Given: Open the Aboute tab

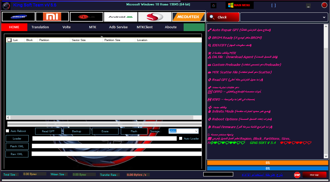Looking at the screenshot, I should tap(171, 27).
